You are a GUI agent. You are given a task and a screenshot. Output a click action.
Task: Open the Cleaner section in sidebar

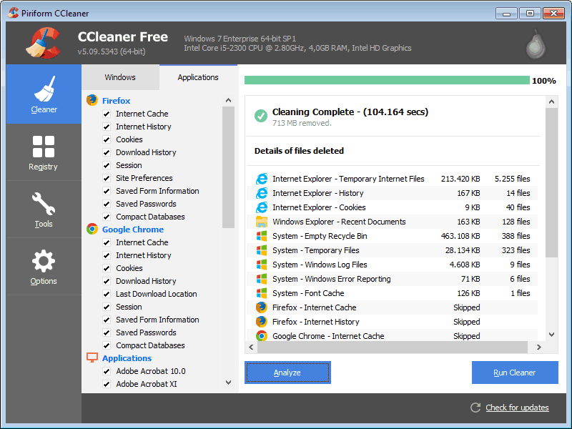click(x=44, y=94)
